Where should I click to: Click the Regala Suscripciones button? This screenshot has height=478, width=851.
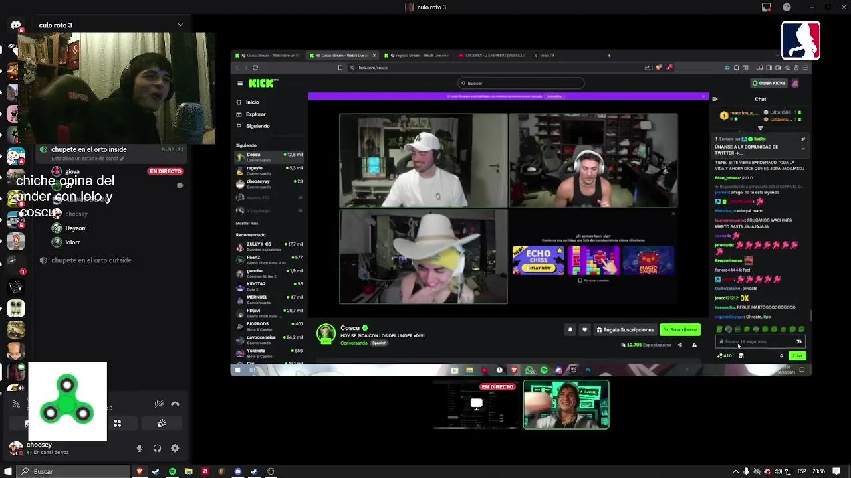(625, 329)
